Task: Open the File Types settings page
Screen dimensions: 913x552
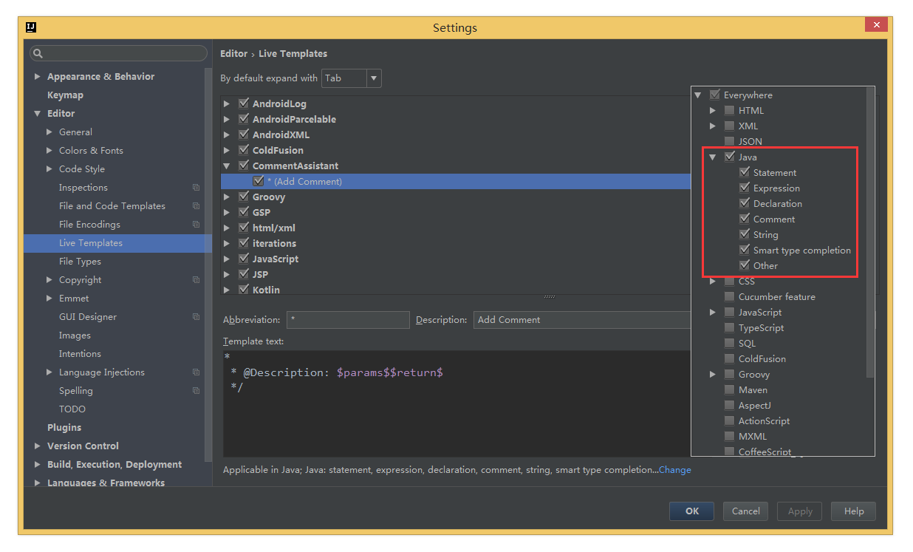Action: click(80, 262)
